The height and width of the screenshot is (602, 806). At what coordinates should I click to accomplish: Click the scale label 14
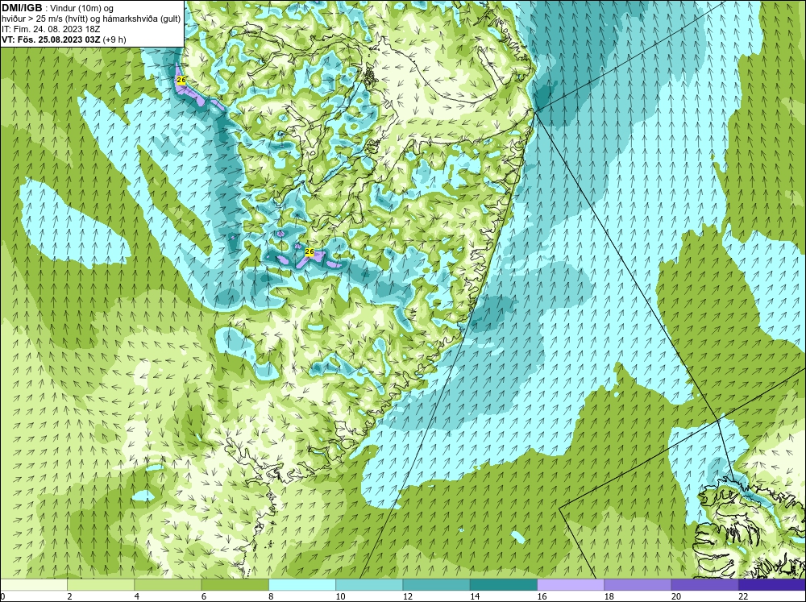click(x=475, y=596)
